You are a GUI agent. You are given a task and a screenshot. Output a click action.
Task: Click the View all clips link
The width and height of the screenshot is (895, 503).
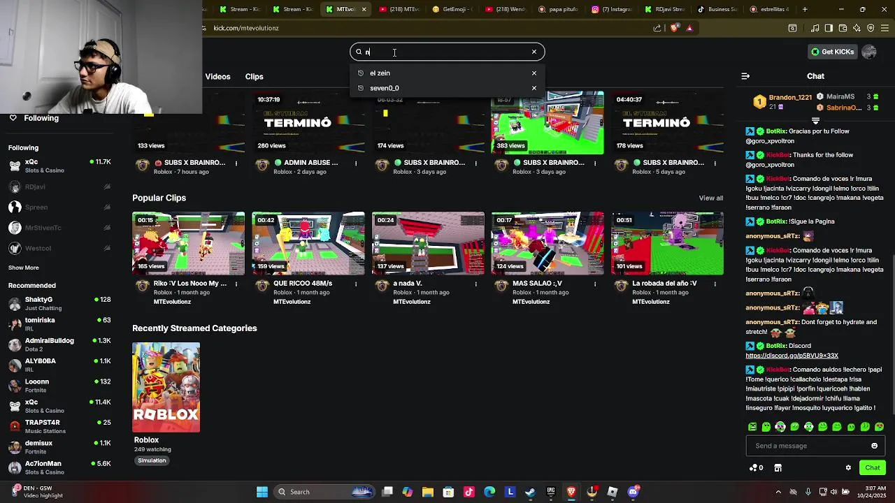[x=710, y=198]
